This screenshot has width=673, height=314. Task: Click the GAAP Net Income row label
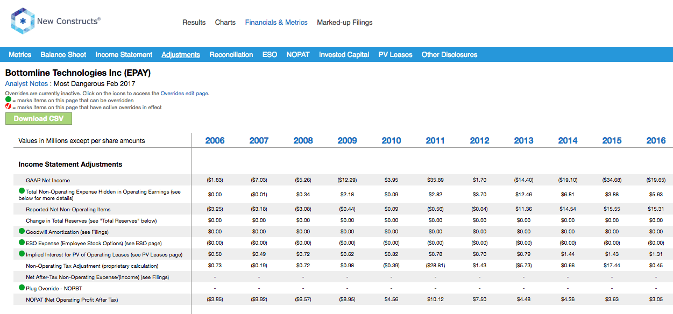pos(48,180)
